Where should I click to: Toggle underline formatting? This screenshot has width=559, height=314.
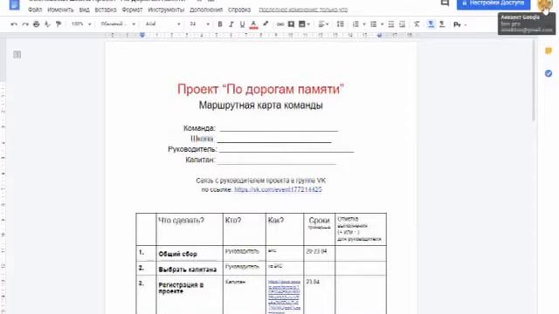pyautogui.click(x=243, y=24)
